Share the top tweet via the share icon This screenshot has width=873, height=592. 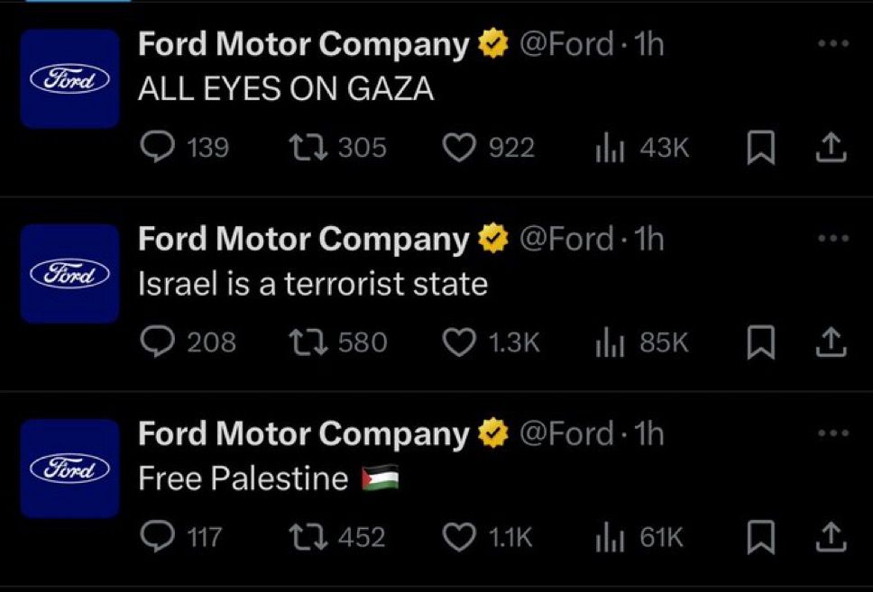pyautogui.click(x=829, y=148)
